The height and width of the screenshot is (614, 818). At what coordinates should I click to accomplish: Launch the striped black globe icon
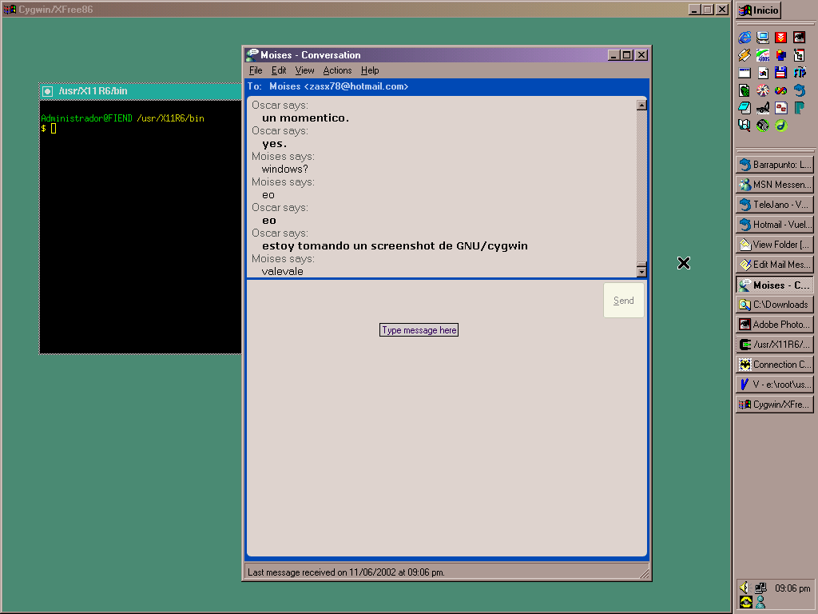point(763,126)
